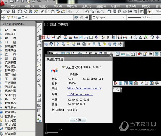Viewport: 161px width, 136px height.
Task: Collapse the 帮助演示 menu group
Action: click(x=10, y=107)
